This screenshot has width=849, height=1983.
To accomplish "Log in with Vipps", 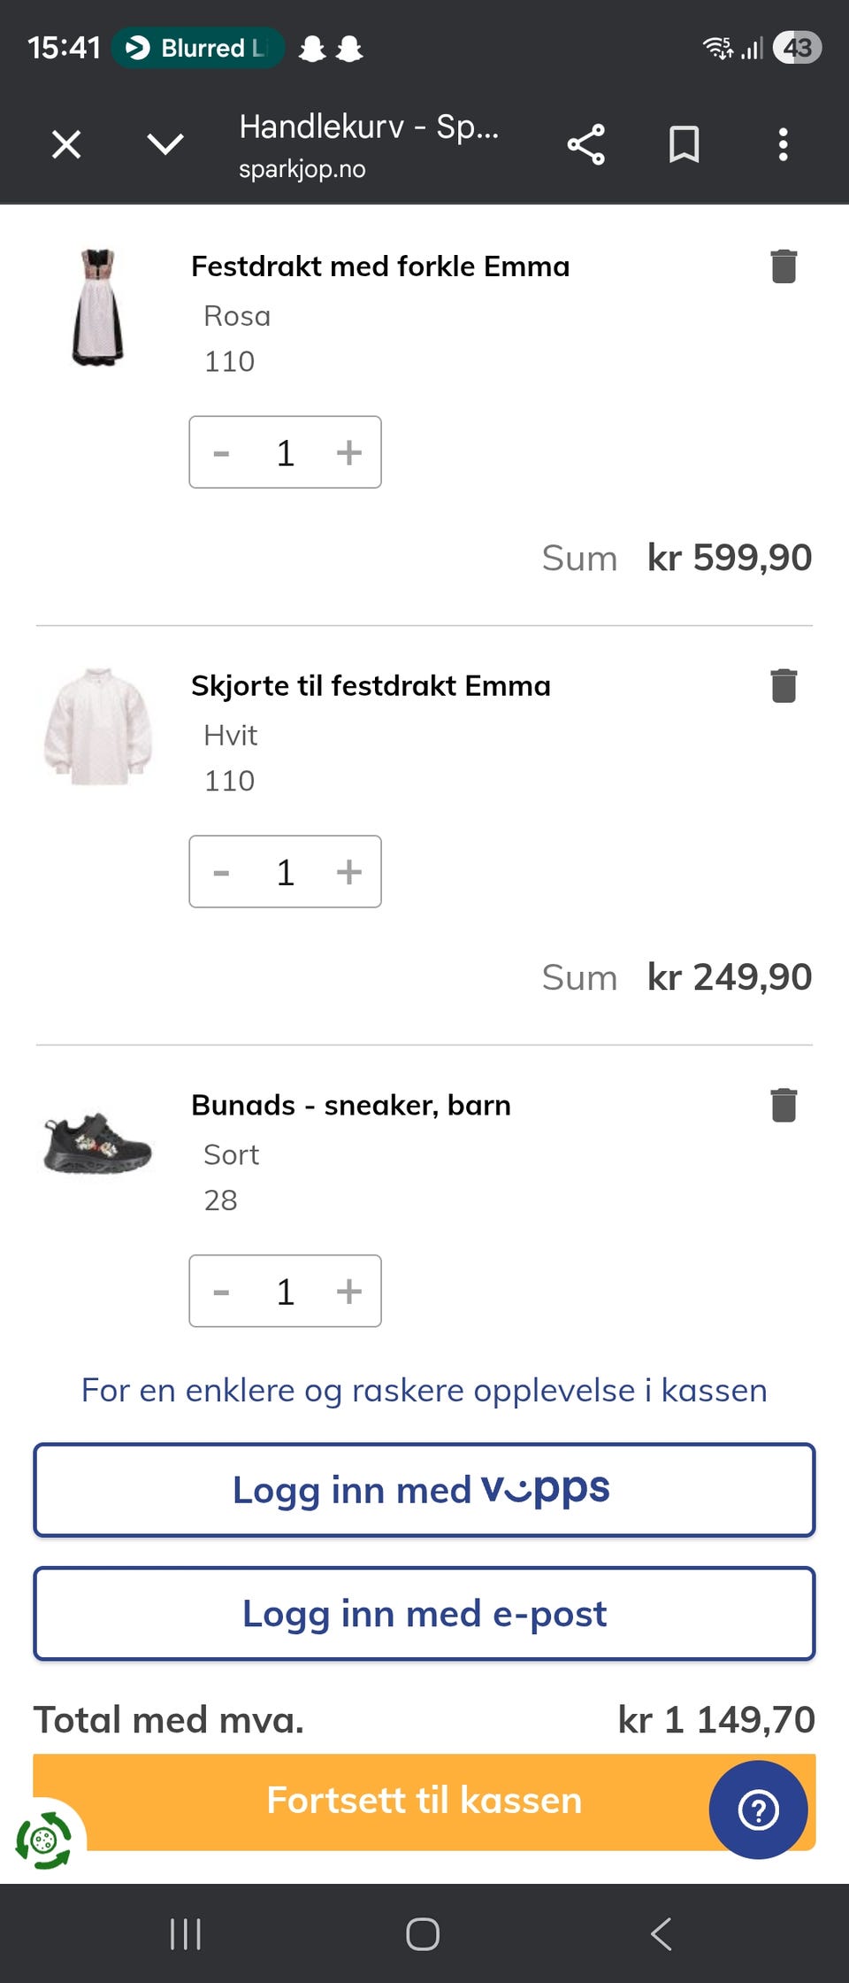I will tap(424, 1490).
